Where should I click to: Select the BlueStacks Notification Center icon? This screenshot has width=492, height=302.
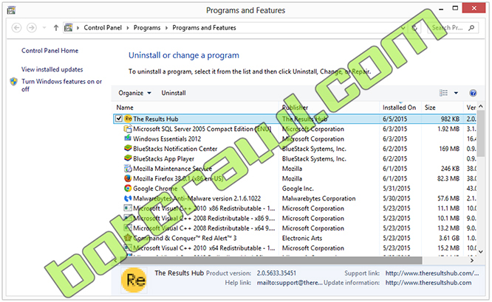[127, 148]
